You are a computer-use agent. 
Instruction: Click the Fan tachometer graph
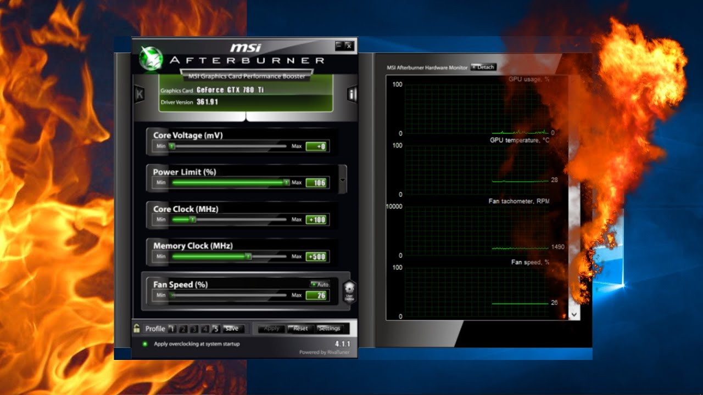[477, 231]
